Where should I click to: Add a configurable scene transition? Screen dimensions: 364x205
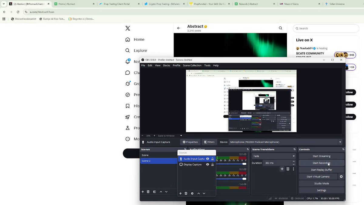[282, 169]
